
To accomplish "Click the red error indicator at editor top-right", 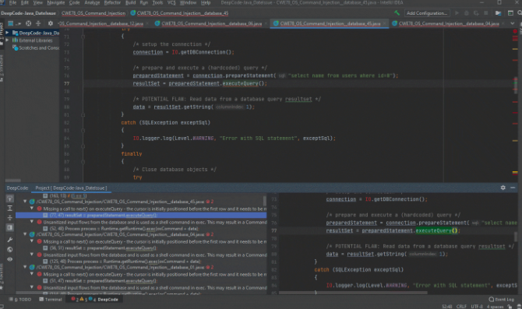I will [515, 31].
